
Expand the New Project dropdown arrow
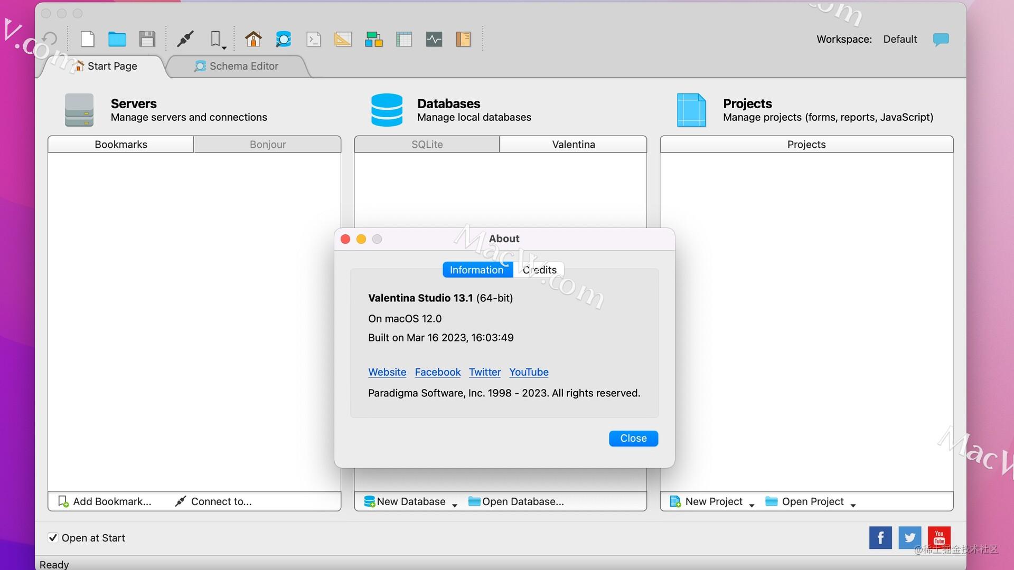(752, 505)
